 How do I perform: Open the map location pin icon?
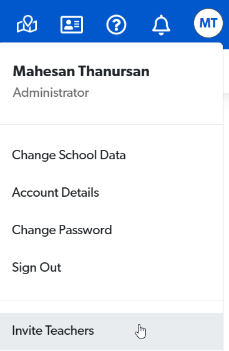point(27,24)
